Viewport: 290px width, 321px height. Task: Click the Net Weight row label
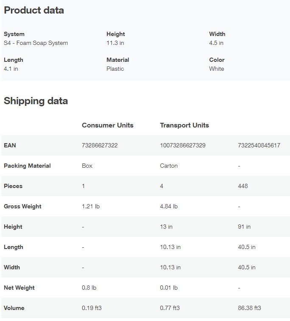[x=19, y=288]
